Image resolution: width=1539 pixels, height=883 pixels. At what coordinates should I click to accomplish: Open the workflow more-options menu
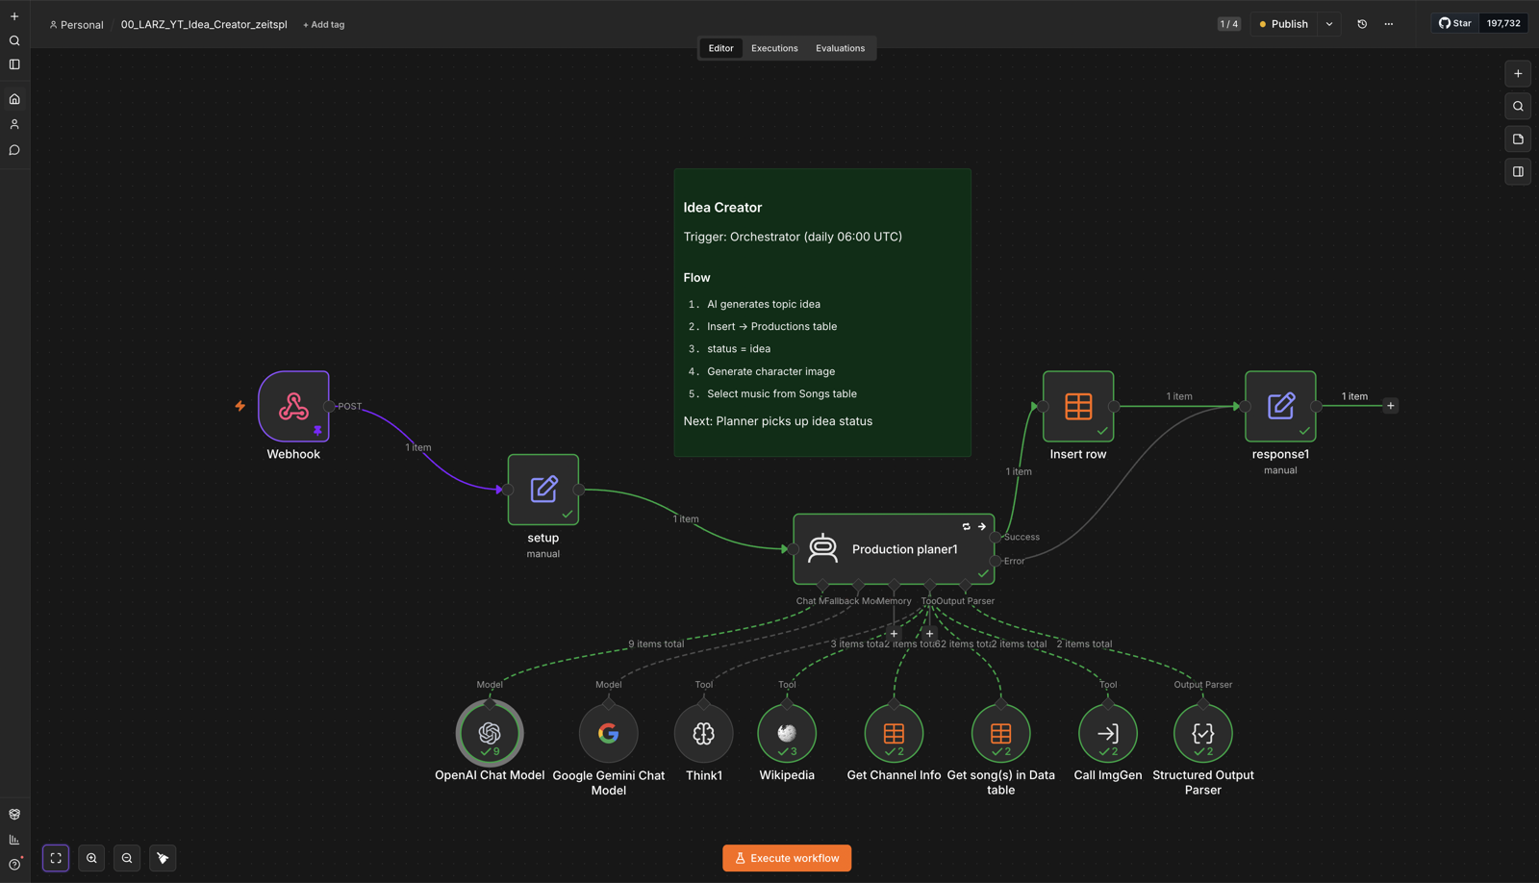tap(1389, 24)
